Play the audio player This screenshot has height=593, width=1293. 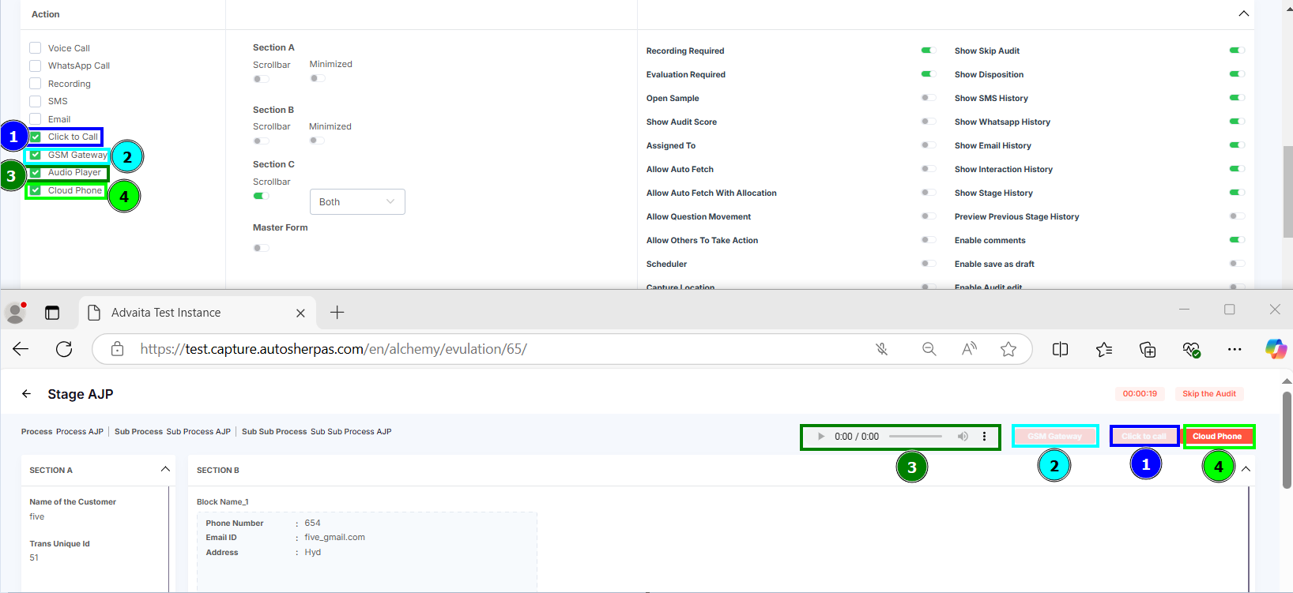(x=821, y=437)
